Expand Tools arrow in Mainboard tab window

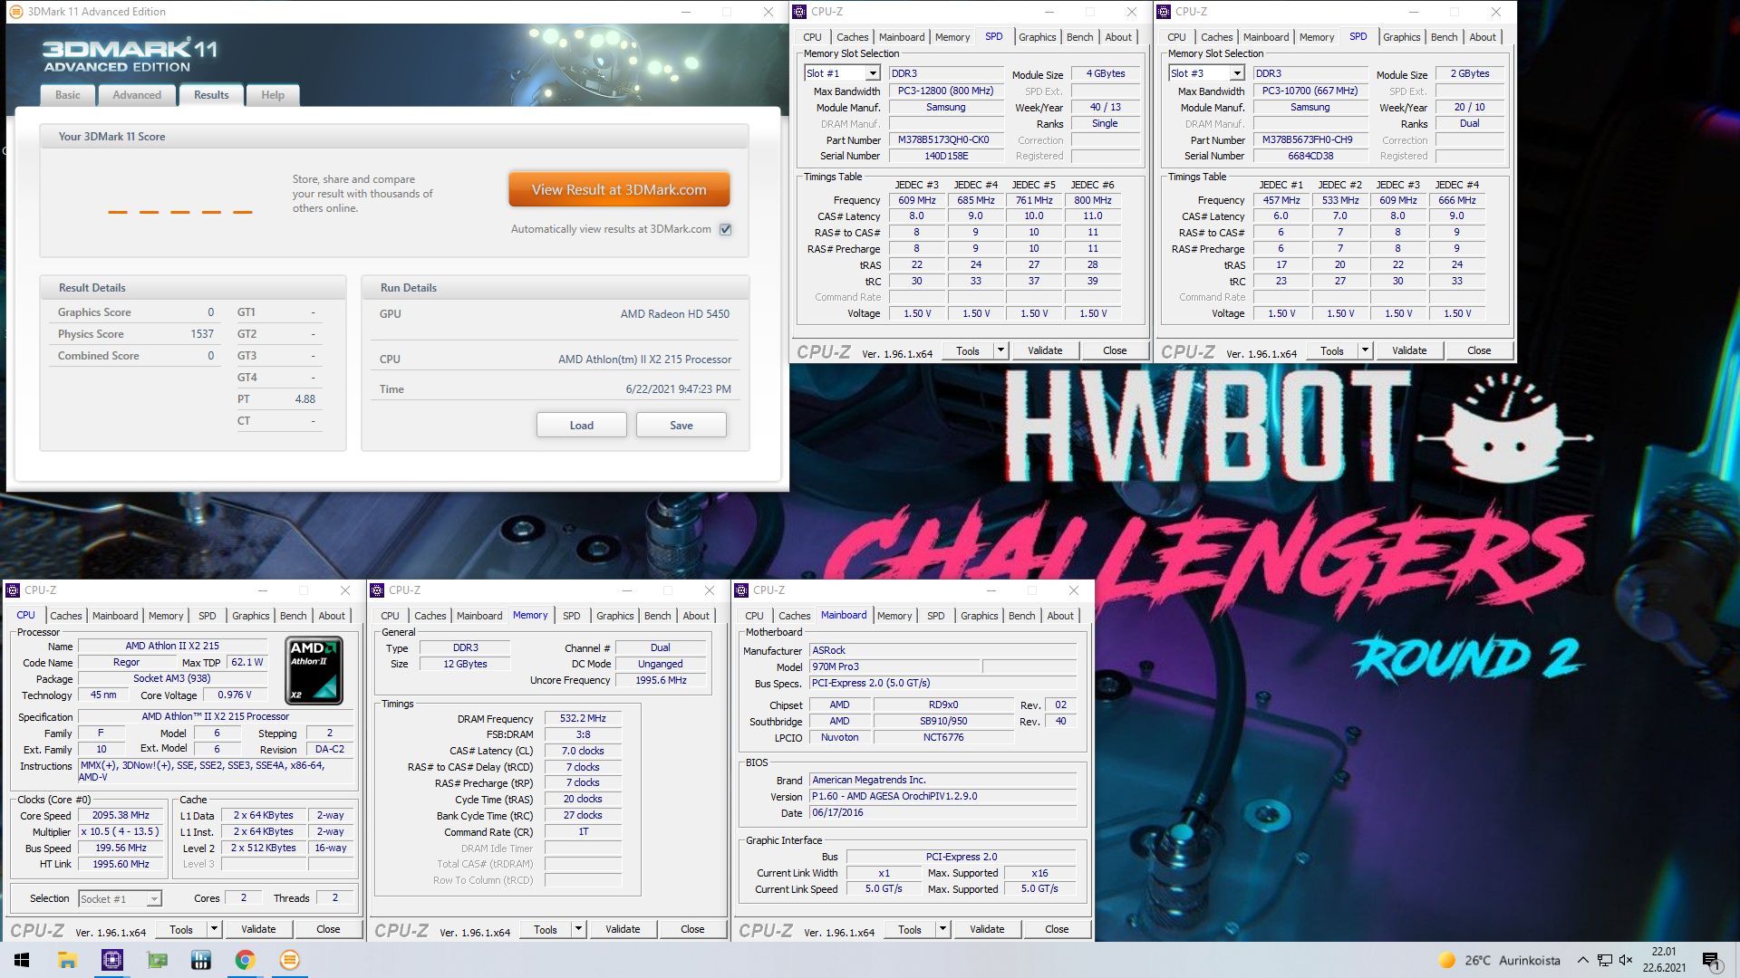click(x=942, y=929)
